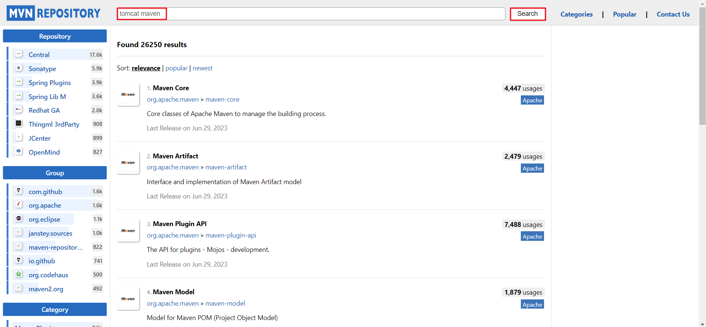
Task: Filter by io.github group
Action: coord(42,261)
